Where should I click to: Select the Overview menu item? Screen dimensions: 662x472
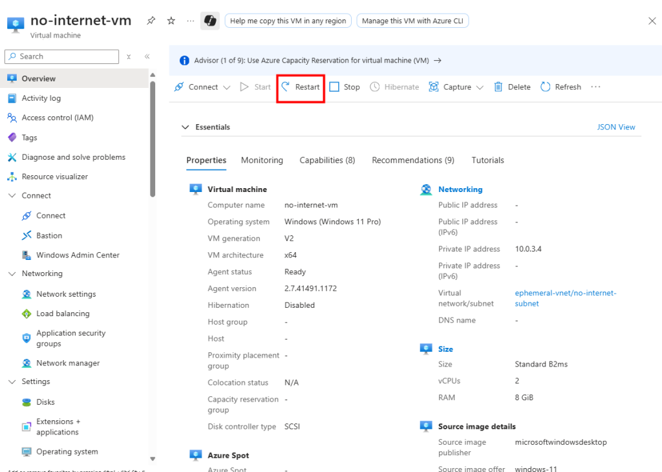click(74, 78)
